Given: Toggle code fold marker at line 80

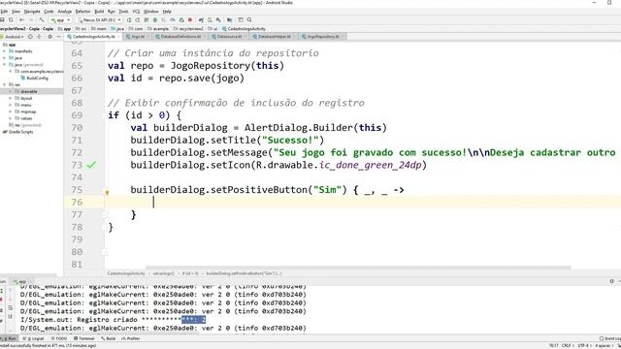Looking at the screenshot, I should coord(105,252).
